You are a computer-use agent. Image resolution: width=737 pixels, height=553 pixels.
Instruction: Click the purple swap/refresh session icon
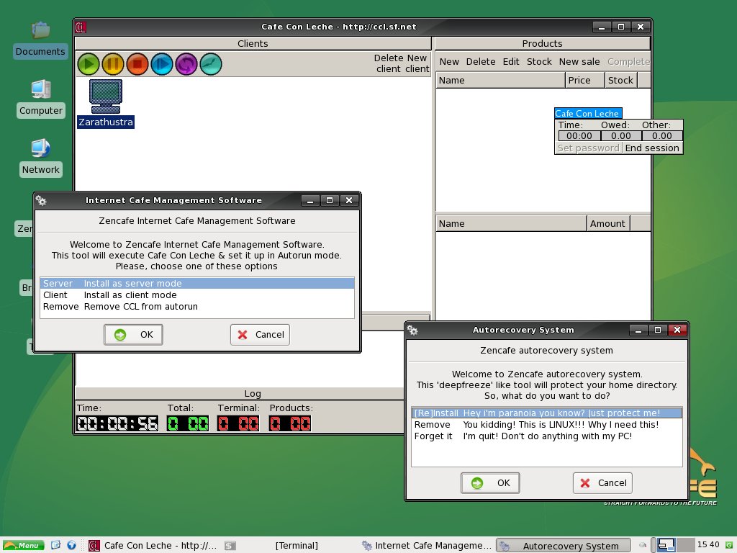(x=186, y=64)
